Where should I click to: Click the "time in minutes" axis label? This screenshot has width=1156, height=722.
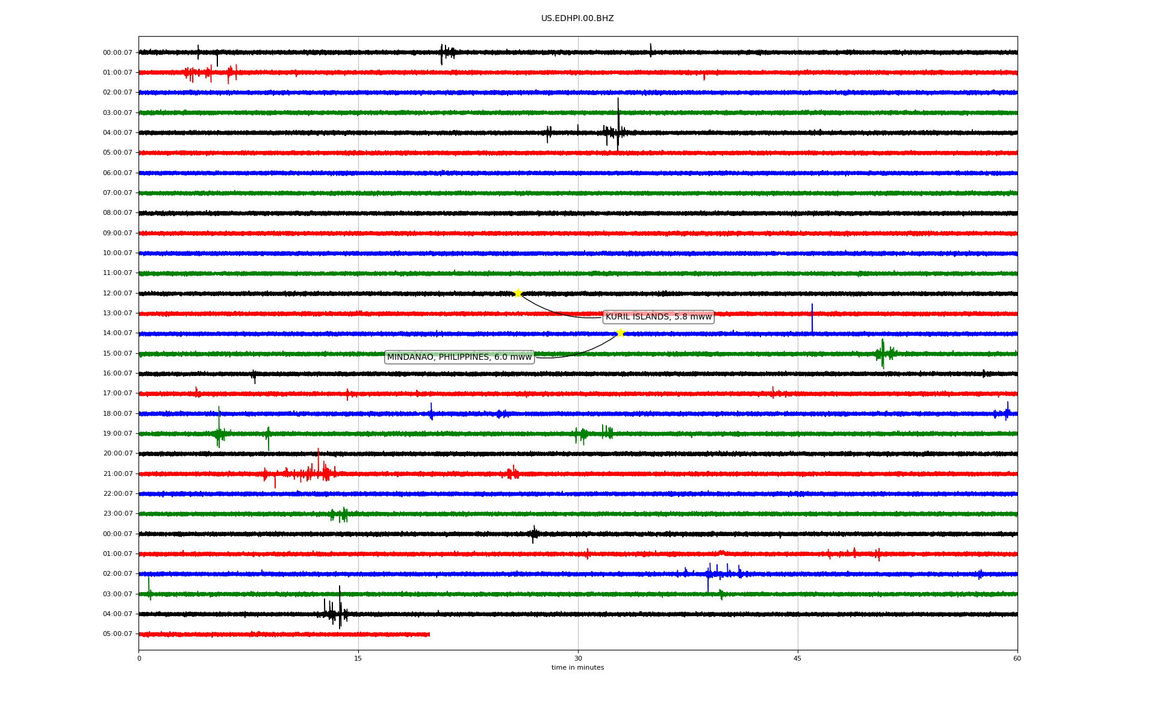click(x=577, y=668)
